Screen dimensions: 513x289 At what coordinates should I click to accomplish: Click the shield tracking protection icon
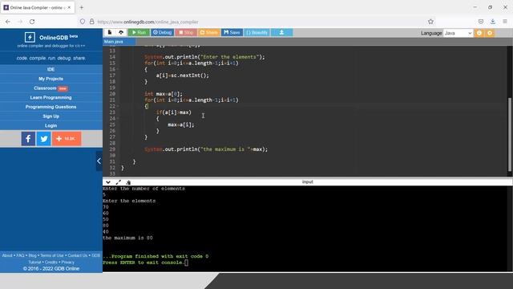(83, 22)
